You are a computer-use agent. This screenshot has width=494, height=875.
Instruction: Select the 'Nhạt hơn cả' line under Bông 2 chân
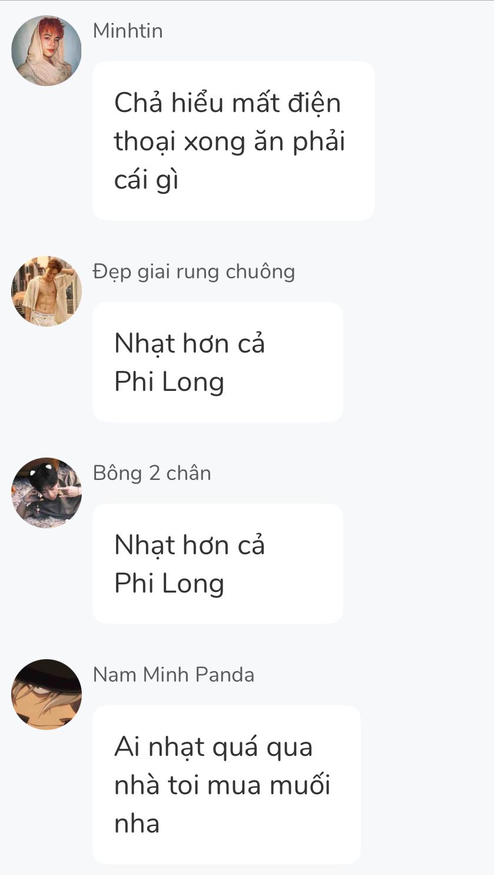[190, 544]
